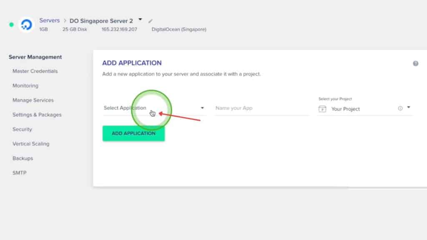Go back to Servers via breadcrumb link
427x240 pixels.
[x=49, y=20]
